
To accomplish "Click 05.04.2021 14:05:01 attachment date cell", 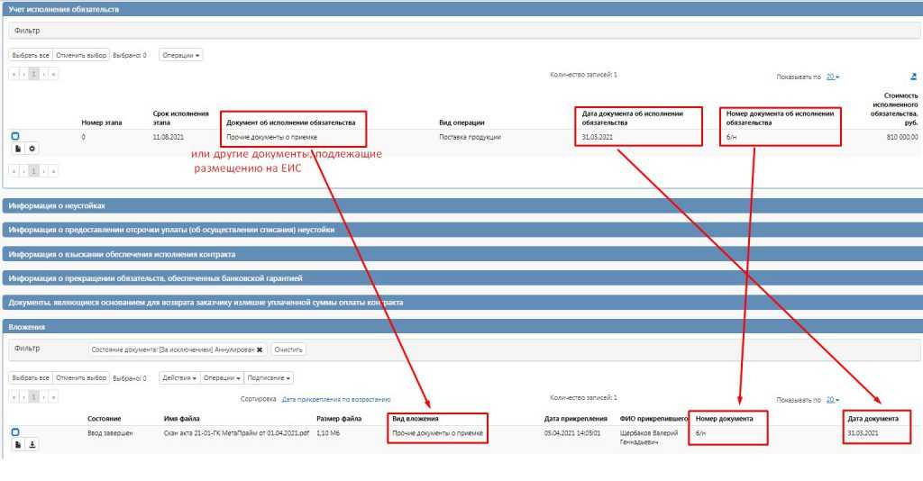I will click(572, 433).
